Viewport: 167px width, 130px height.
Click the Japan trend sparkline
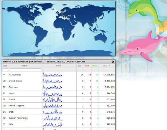52,93
